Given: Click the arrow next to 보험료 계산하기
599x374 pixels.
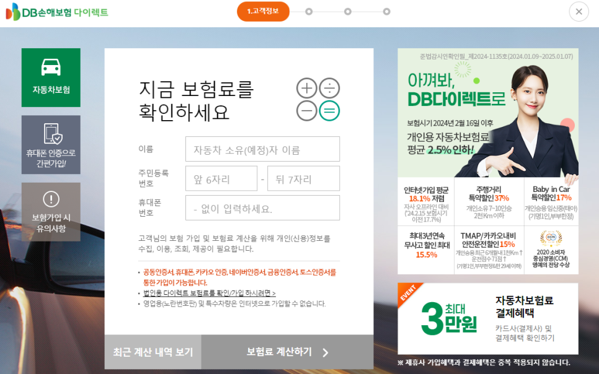Looking at the screenshot, I should click(326, 352).
